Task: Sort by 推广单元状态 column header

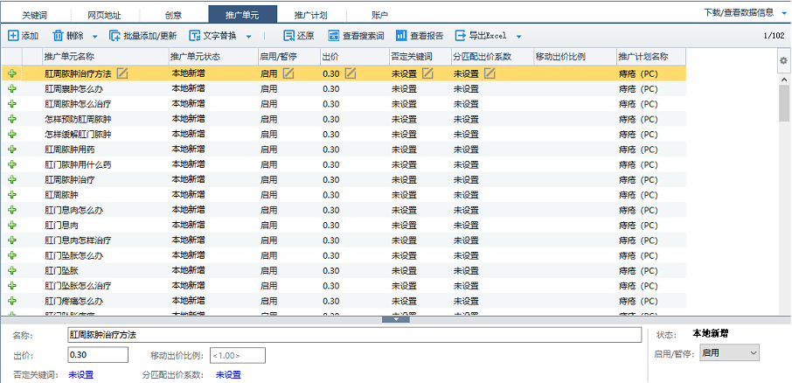Action: pos(212,57)
